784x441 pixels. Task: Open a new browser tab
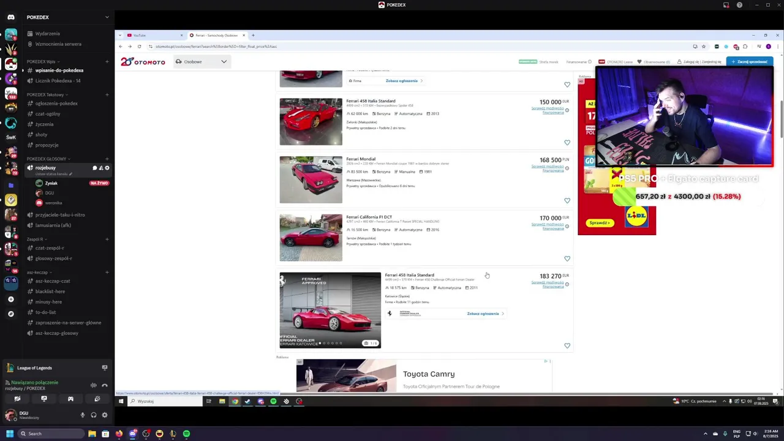pos(253,36)
